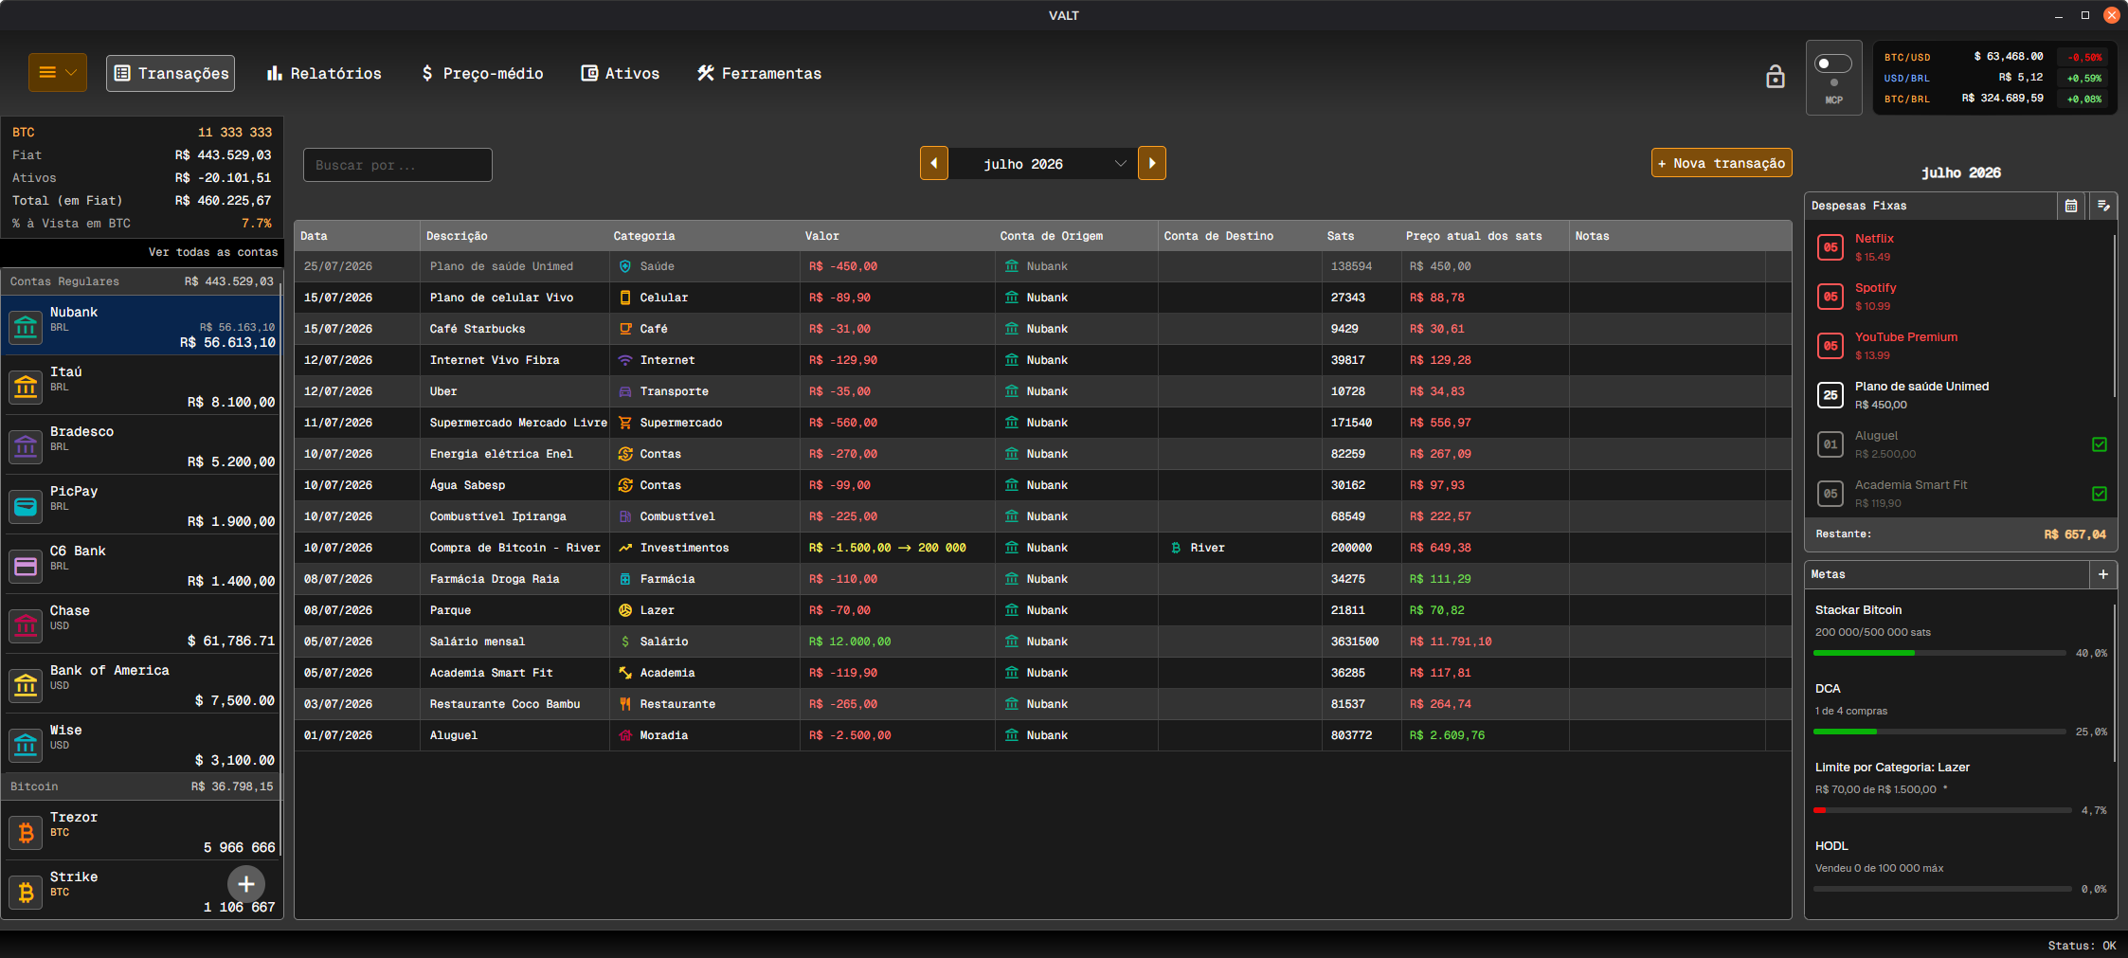Click the Investimentos category chart icon
Viewport: 2128px width, 958px height.
point(625,548)
